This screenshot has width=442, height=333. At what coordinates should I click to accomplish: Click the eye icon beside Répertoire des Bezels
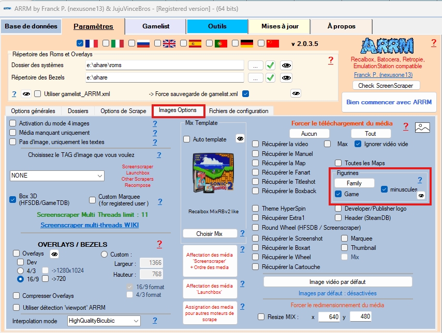[x=286, y=78]
